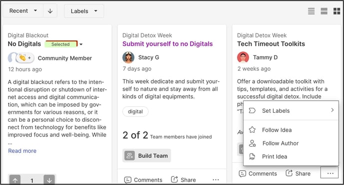Viewport: 344px width, 185px height.
Task: Click Tammy D's avatar
Action: click(243, 57)
